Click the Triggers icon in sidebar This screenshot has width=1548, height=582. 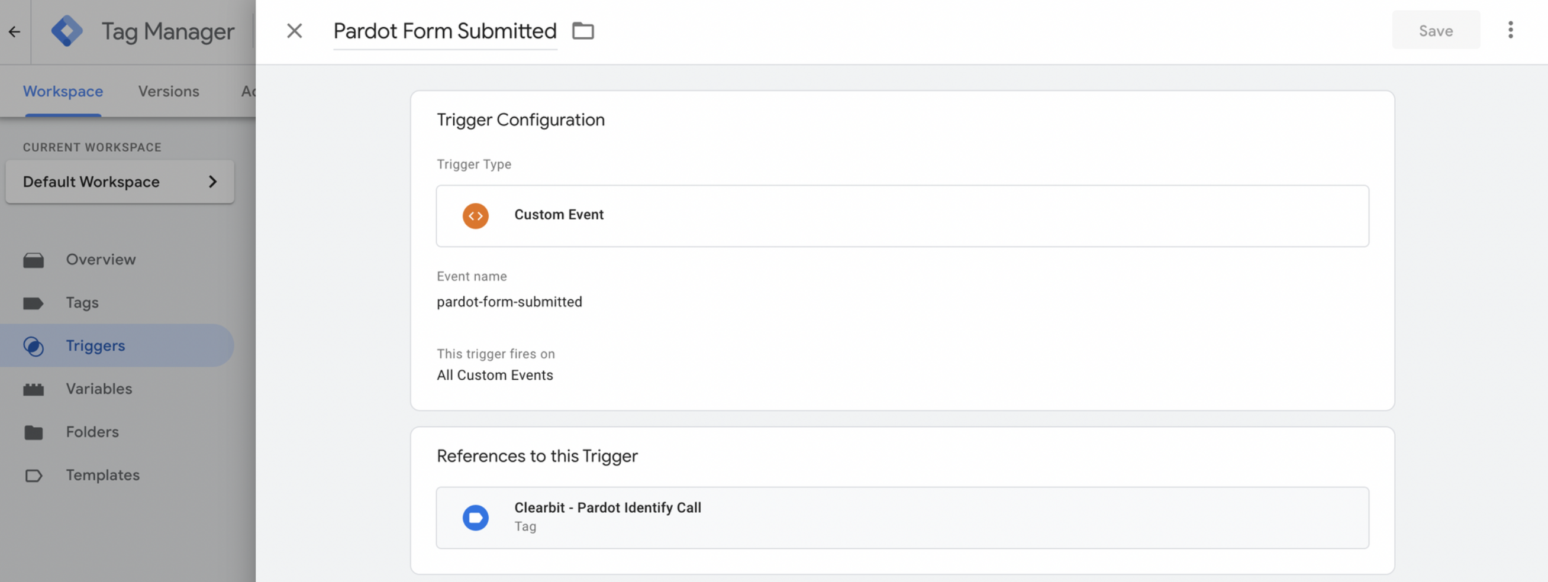tap(34, 346)
